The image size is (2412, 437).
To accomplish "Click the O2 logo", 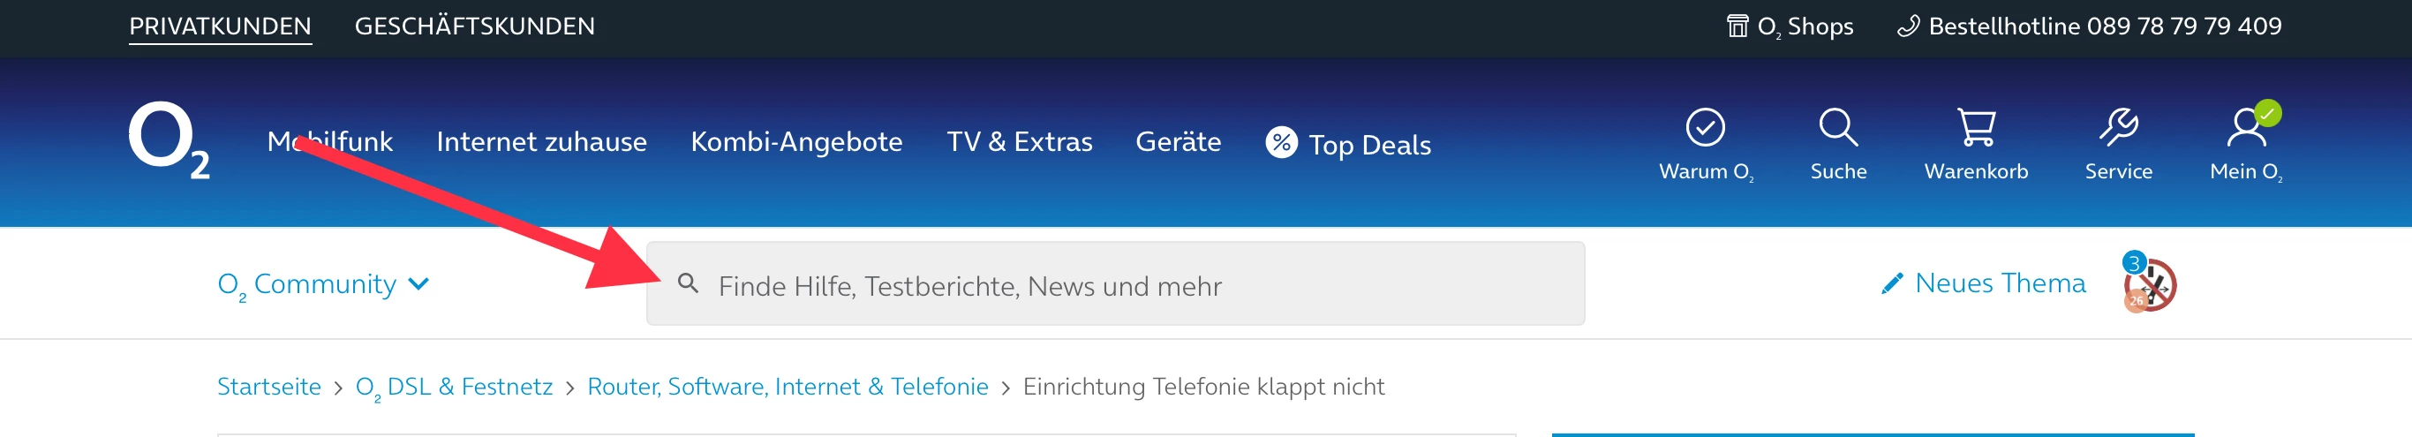I will coord(169,139).
